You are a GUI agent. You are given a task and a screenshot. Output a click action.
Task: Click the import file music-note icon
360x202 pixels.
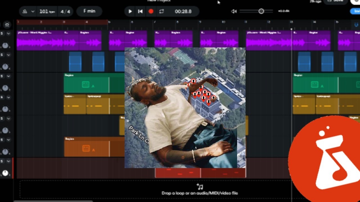[x=200, y=187]
